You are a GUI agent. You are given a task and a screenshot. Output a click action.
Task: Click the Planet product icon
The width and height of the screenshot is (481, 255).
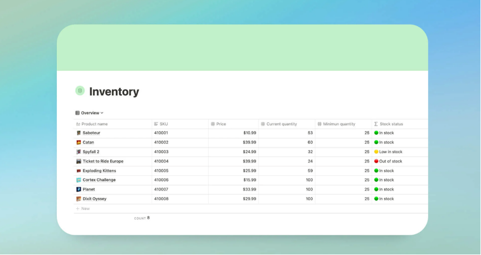tap(78, 189)
